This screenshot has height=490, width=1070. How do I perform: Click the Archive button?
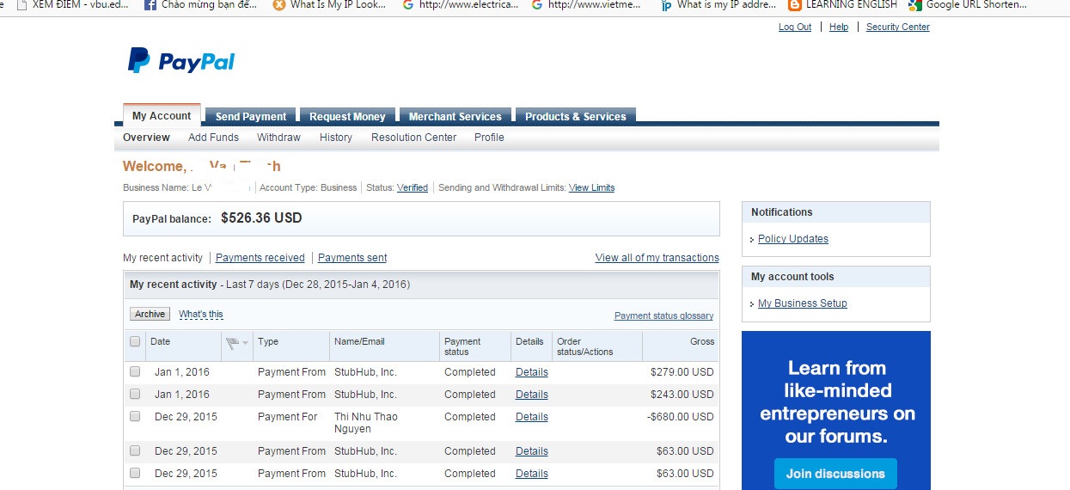click(150, 315)
